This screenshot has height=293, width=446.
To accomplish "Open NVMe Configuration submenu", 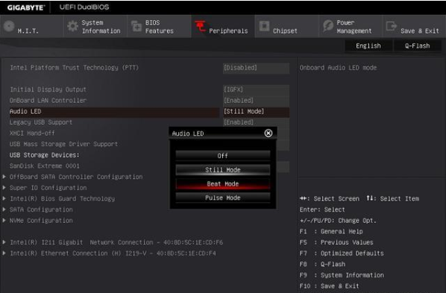I will (41, 221).
